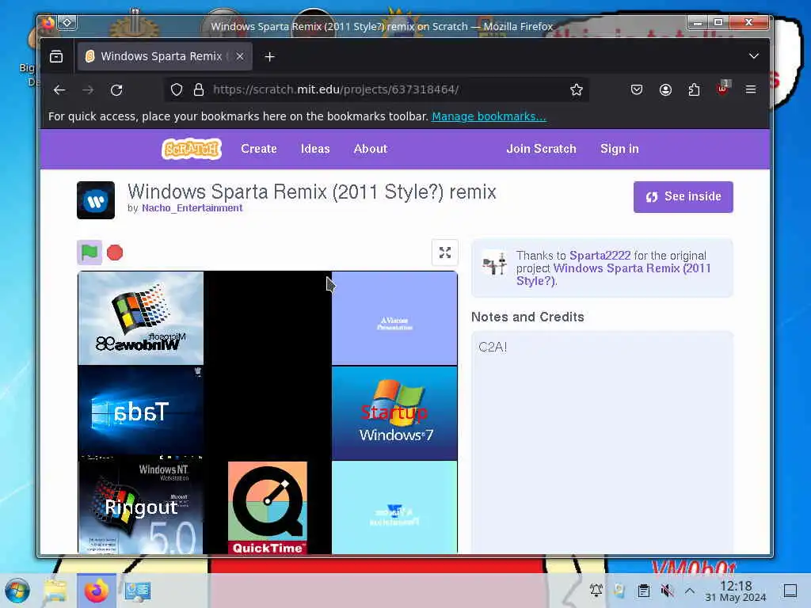Click the taskbar clock showing 12:18
The height and width of the screenshot is (608, 811).
coord(736,591)
